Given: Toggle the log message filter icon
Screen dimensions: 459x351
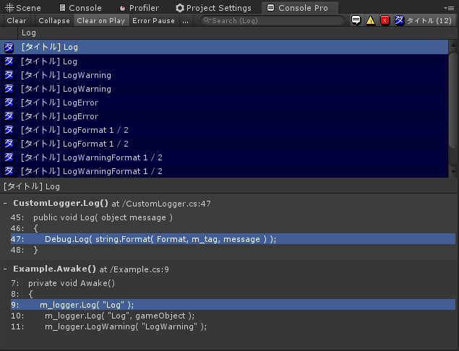Looking at the screenshot, I should click(x=356, y=20).
